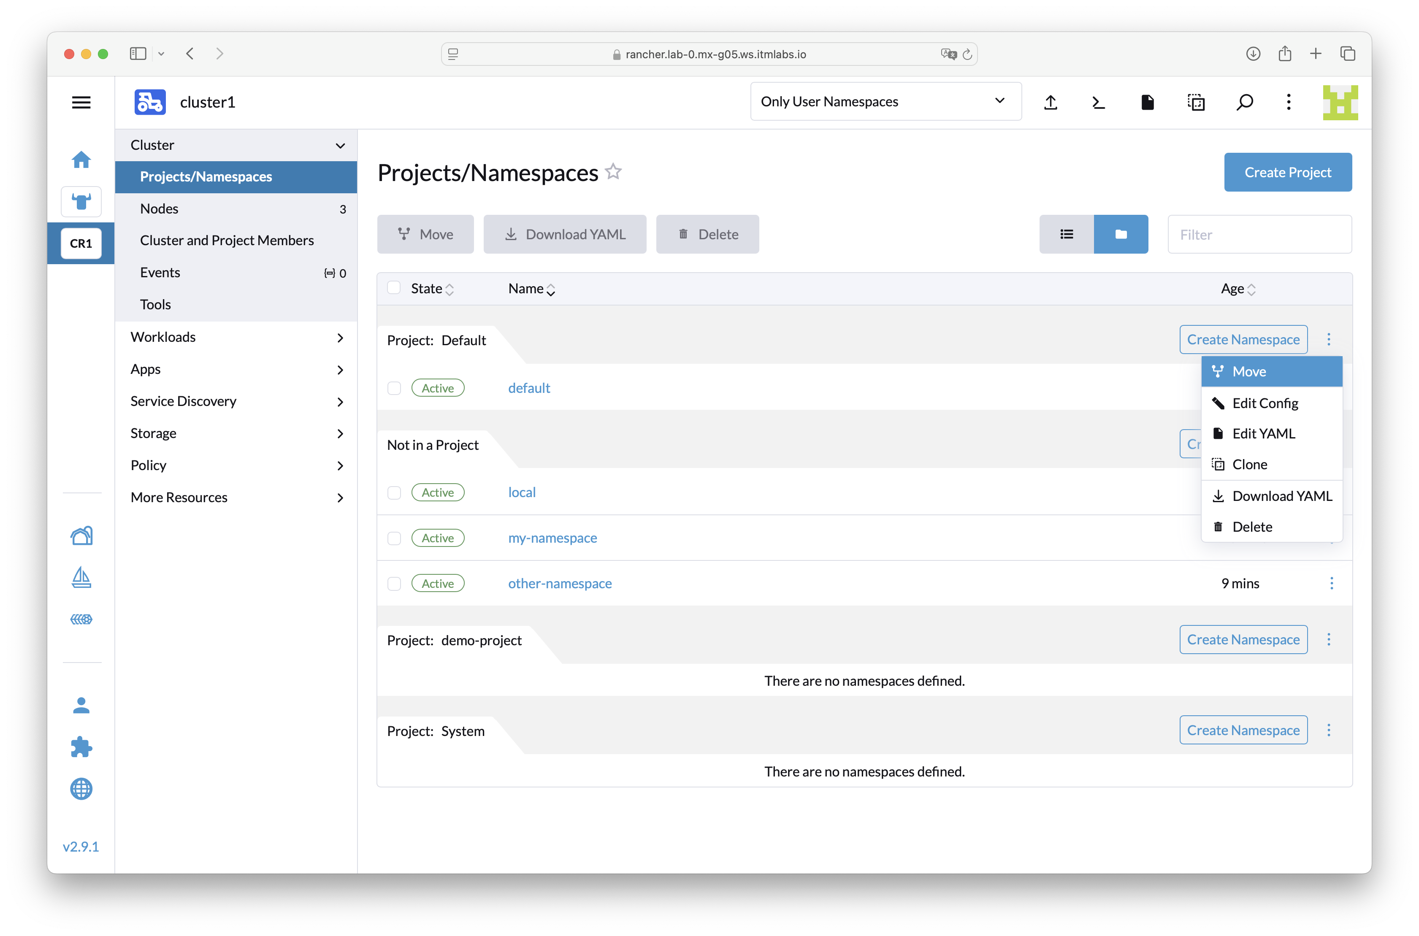Click the Import YAML upload icon

pyautogui.click(x=1051, y=102)
